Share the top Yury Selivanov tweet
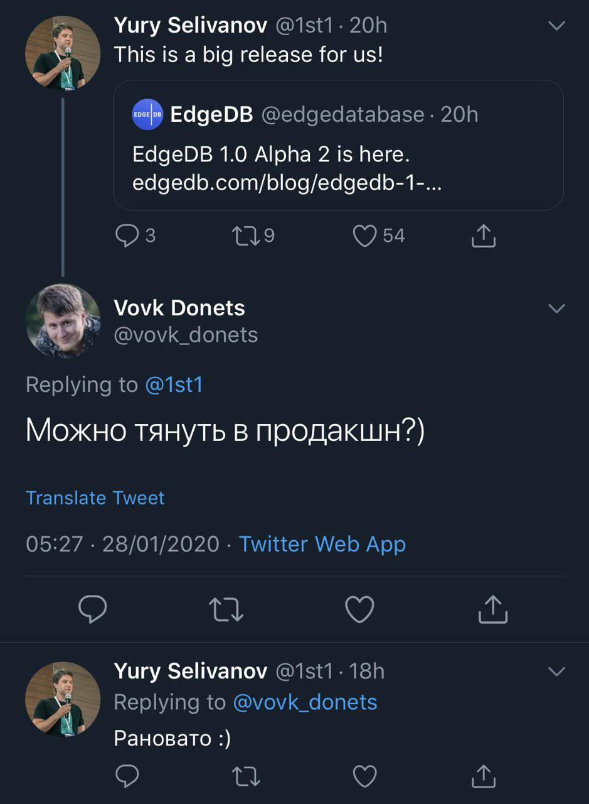Image resolution: width=589 pixels, height=804 pixels. pos(483,236)
